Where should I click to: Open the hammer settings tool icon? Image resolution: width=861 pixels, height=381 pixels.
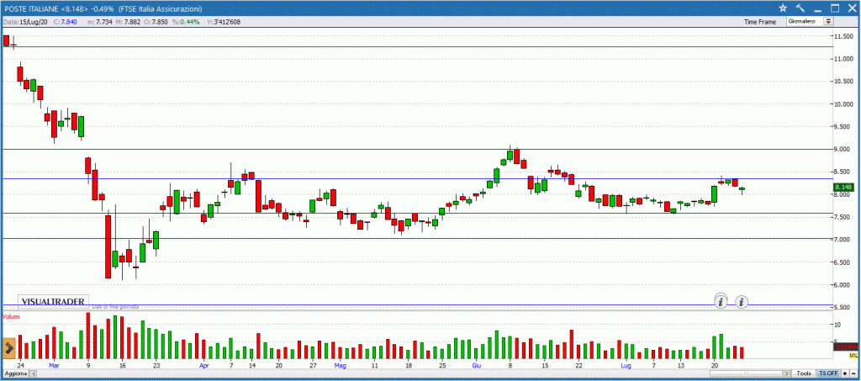pos(800,8)
